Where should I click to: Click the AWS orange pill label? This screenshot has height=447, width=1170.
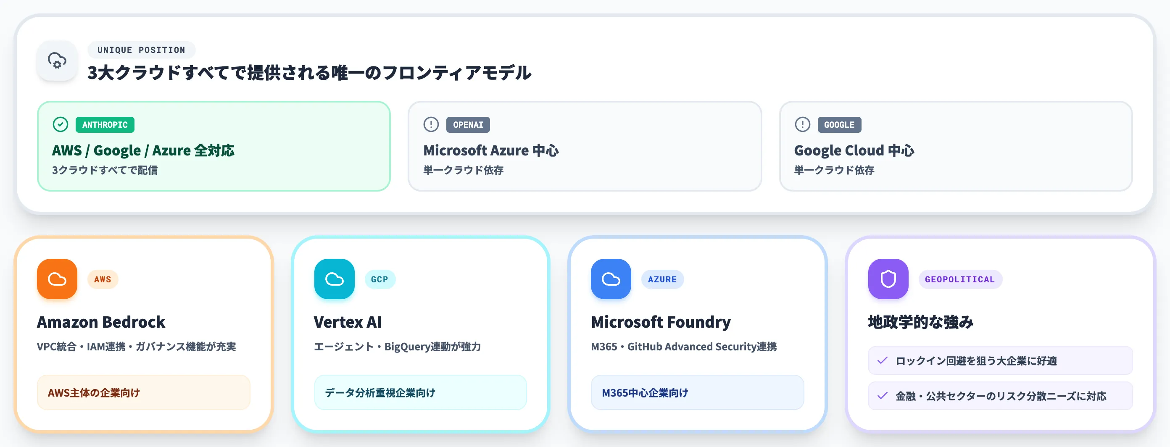(x=103, y=279)
